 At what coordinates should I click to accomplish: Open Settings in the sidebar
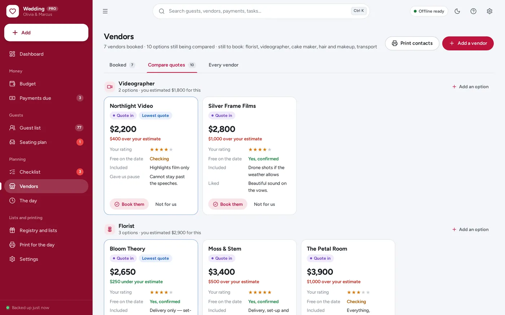(46, 259)
